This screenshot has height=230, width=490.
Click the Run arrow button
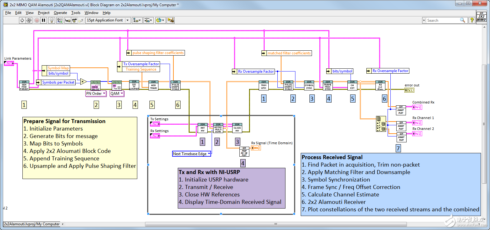coord(22,20)
